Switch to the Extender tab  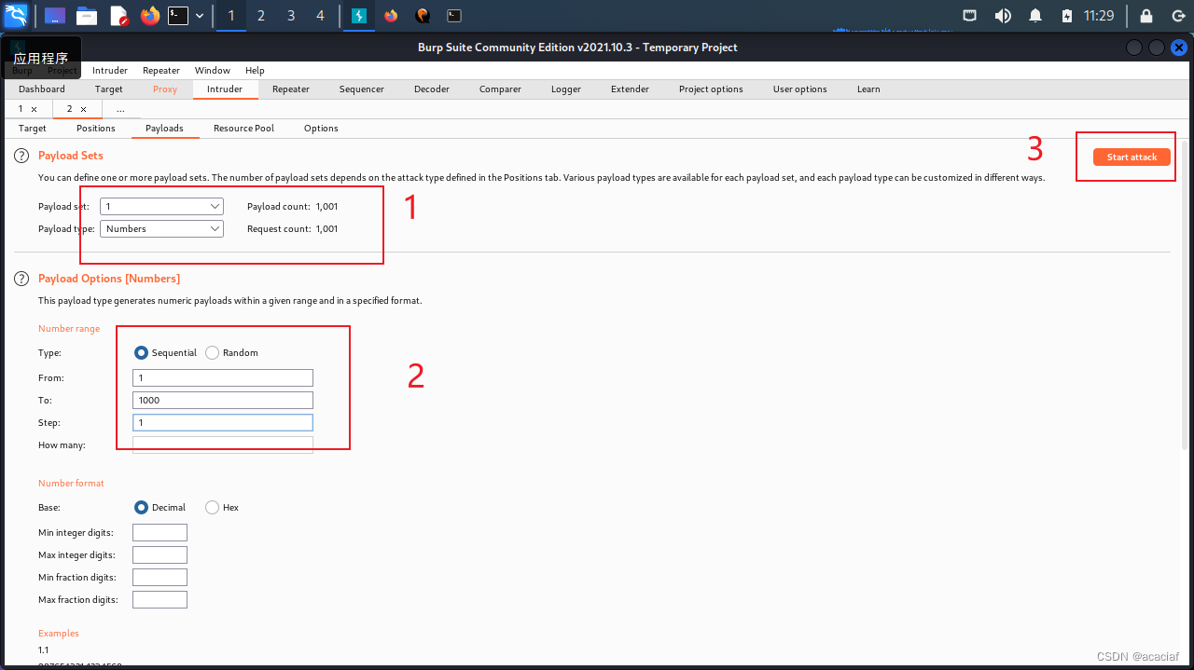click(631, 89)
